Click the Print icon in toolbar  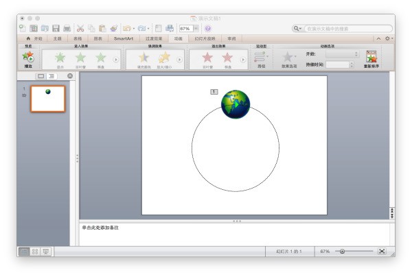tap(67, 29)
